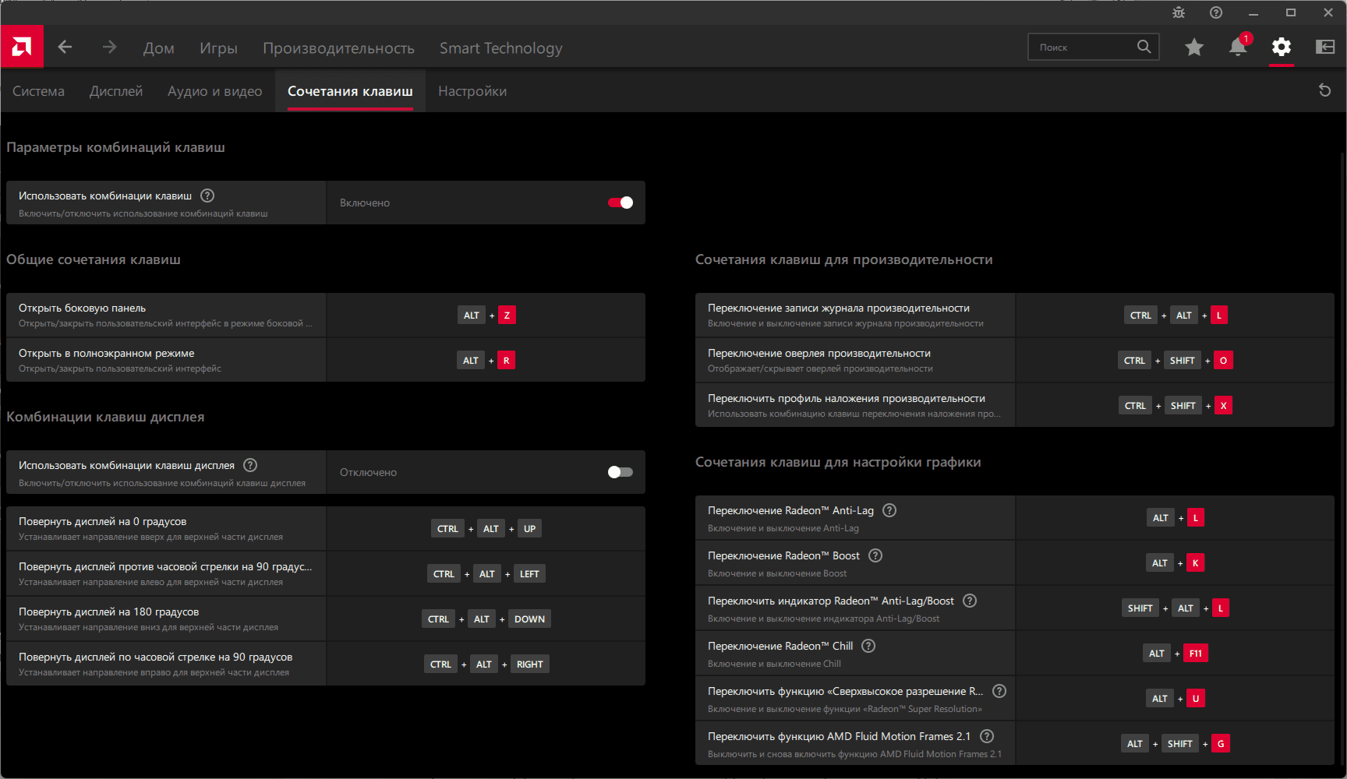This screenshot has height=779, width=1347.
Task: Select the Сочетания клавиш subtab
Action: (350, 91)
